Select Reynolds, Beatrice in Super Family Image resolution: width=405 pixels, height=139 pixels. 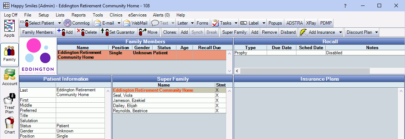click(169, 111)
